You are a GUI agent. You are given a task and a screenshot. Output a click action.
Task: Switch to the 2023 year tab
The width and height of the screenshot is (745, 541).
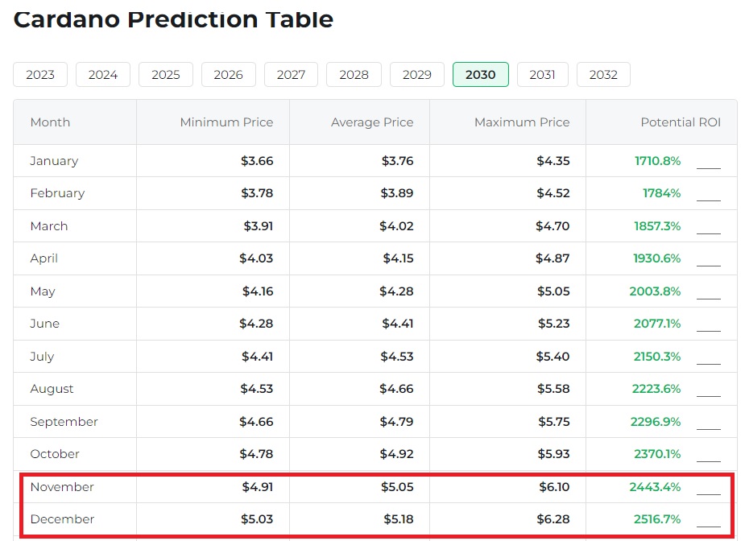tap(40, 75)
